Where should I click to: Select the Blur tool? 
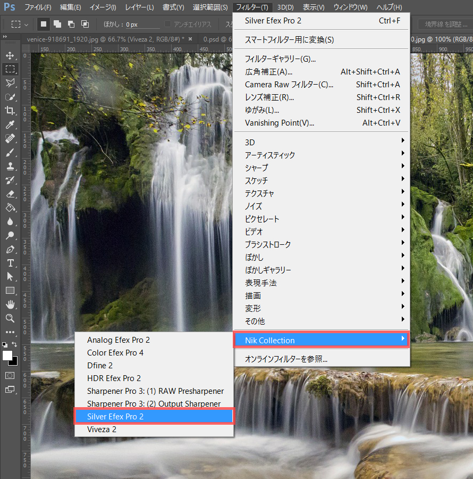[x=10, y=222]
